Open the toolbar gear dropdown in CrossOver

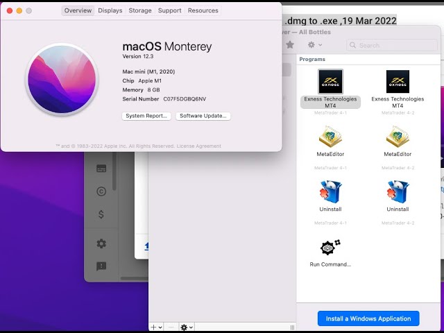pos(314,44)
